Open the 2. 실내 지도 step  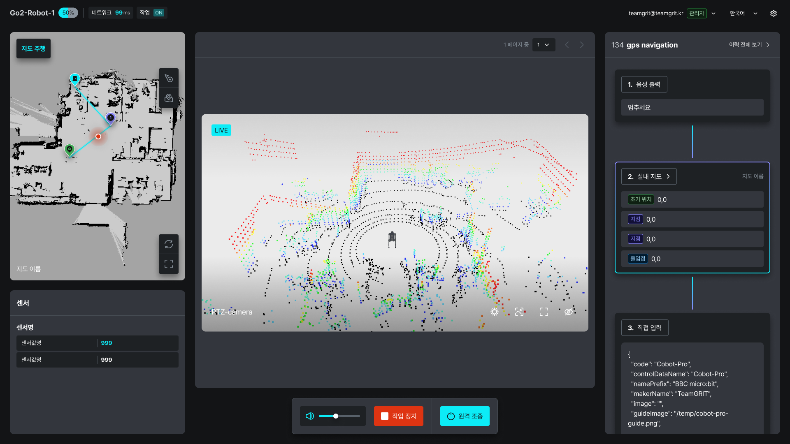point(649,176)
